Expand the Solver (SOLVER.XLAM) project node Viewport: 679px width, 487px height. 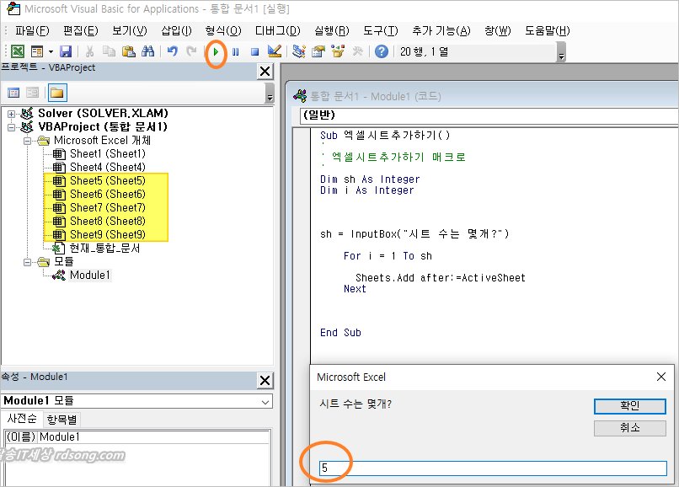coord(11,114)
